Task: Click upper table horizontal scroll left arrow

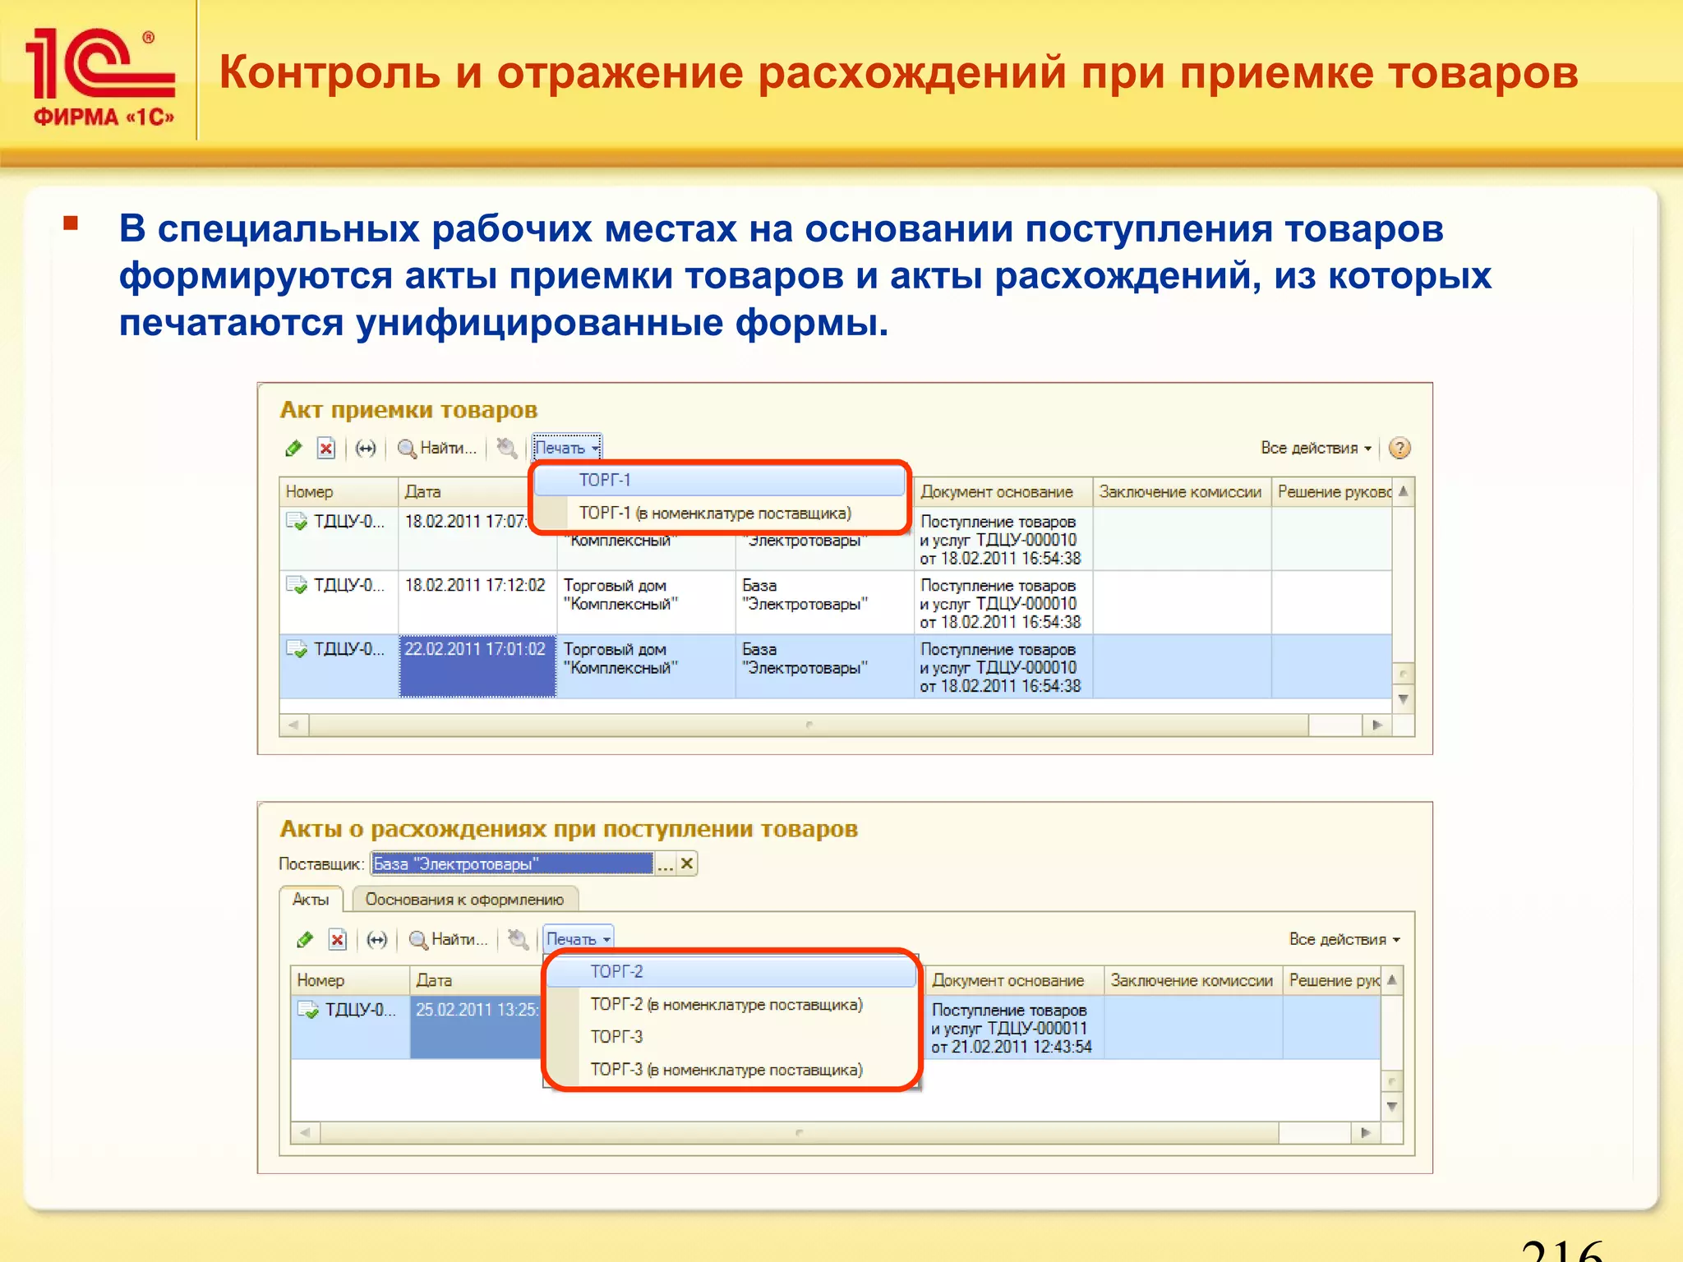Action: pyautogui.click(x=294, y=725)
